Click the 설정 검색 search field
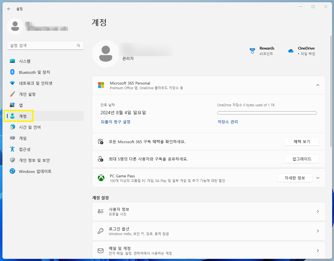This screenshot has height=261, width=334. coord(45,45)
